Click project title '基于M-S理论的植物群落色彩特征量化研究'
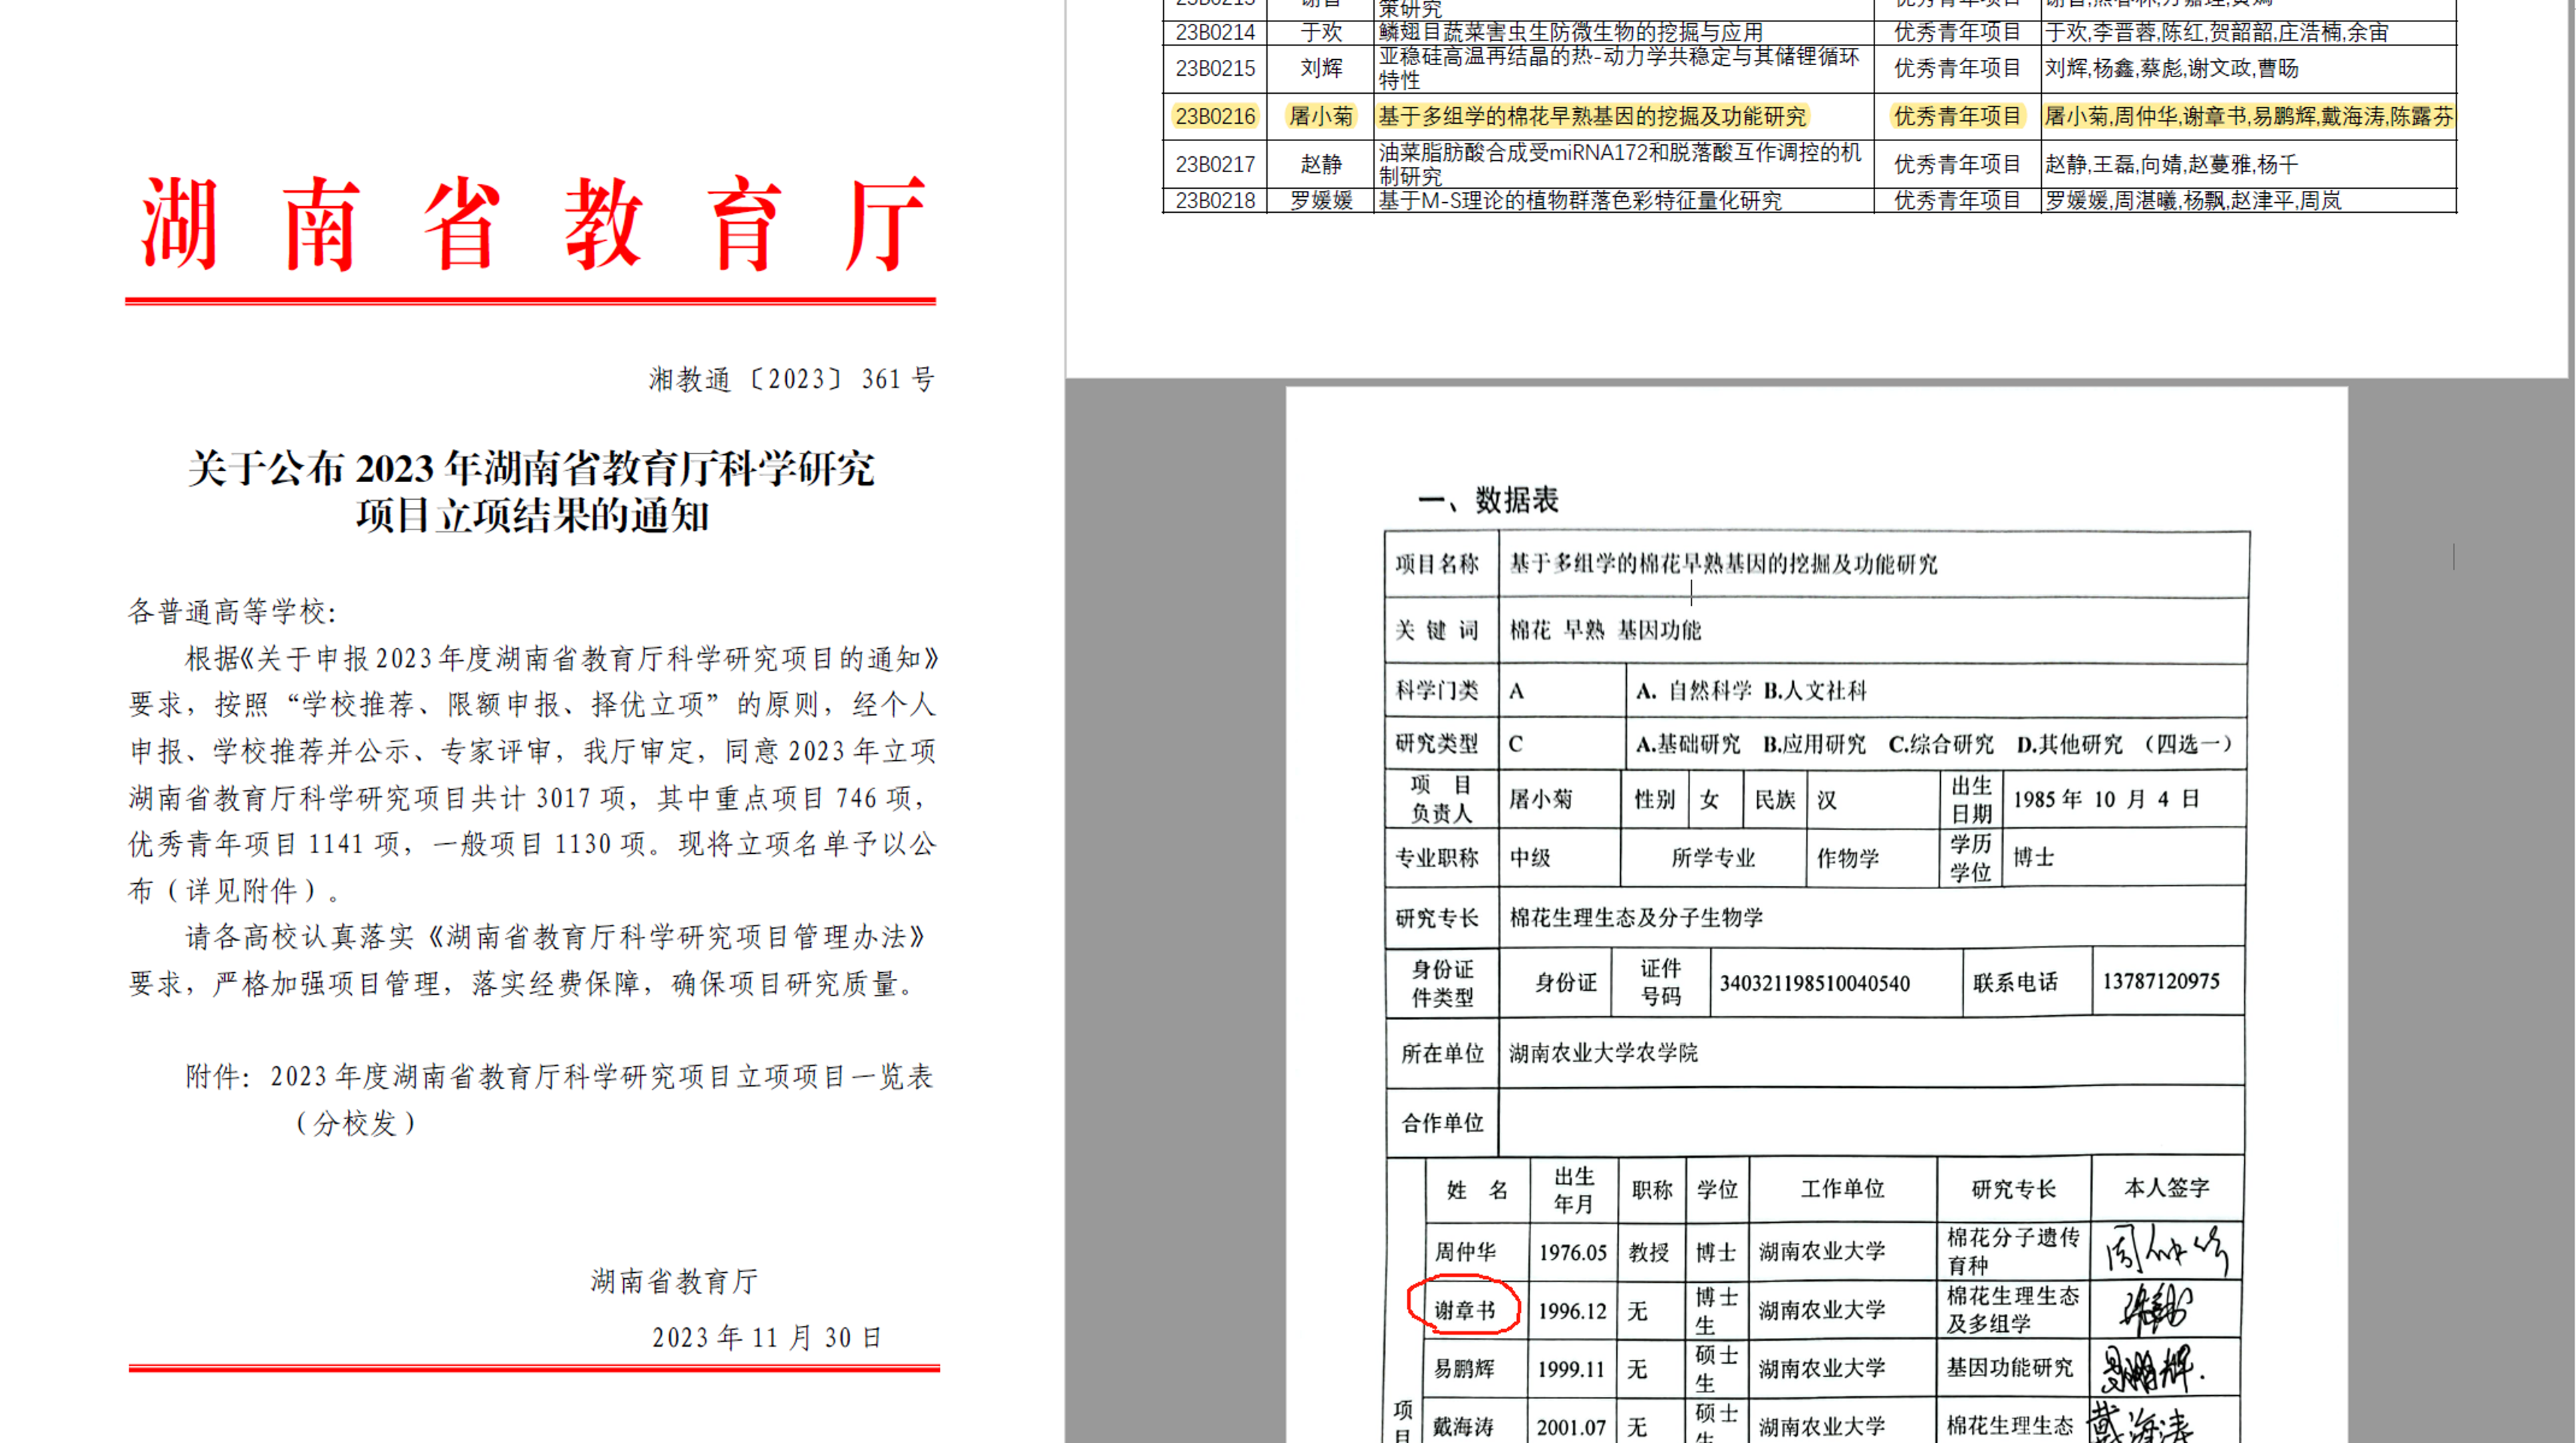The image size is (2576, 1443). [x=1580, y=200]
